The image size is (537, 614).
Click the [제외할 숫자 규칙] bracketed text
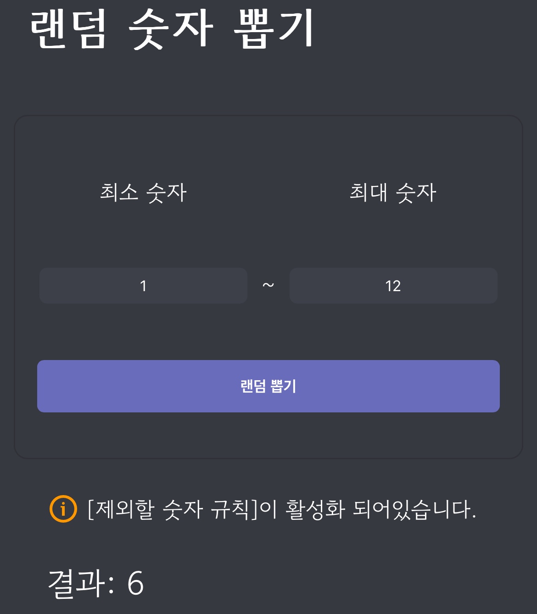coord(173,509)
